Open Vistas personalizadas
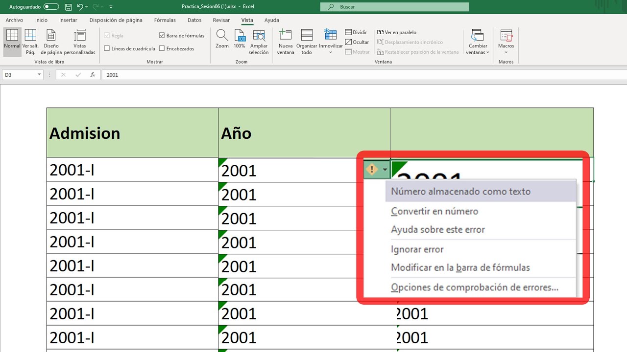 [x=79, y=36]
